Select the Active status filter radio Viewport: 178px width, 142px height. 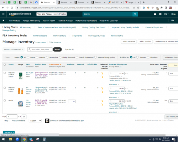tap(28, 57)
